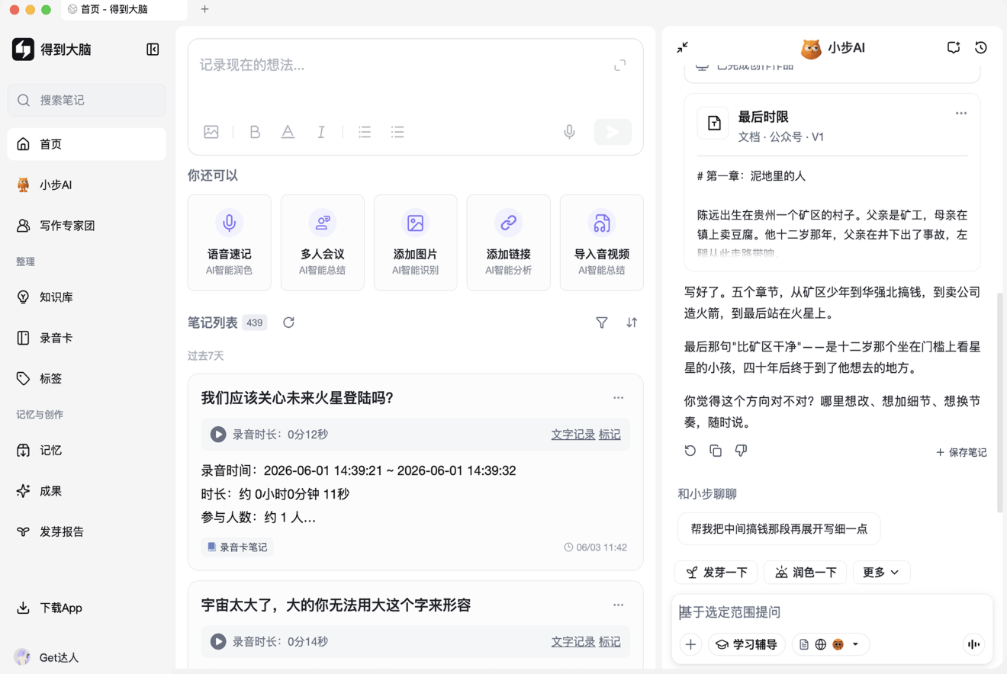Copy the AI response
The width and height of the screenshot is (1007, 674).
716,451
